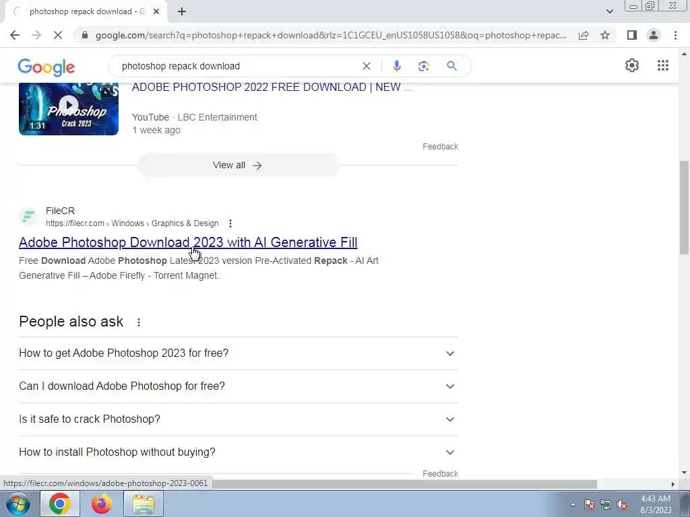The image size is (690, 517).
Task: Click into the Google search box
Action: click(238, 66)
